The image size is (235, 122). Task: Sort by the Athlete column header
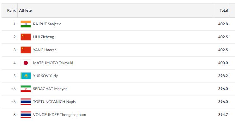point(25,10)
